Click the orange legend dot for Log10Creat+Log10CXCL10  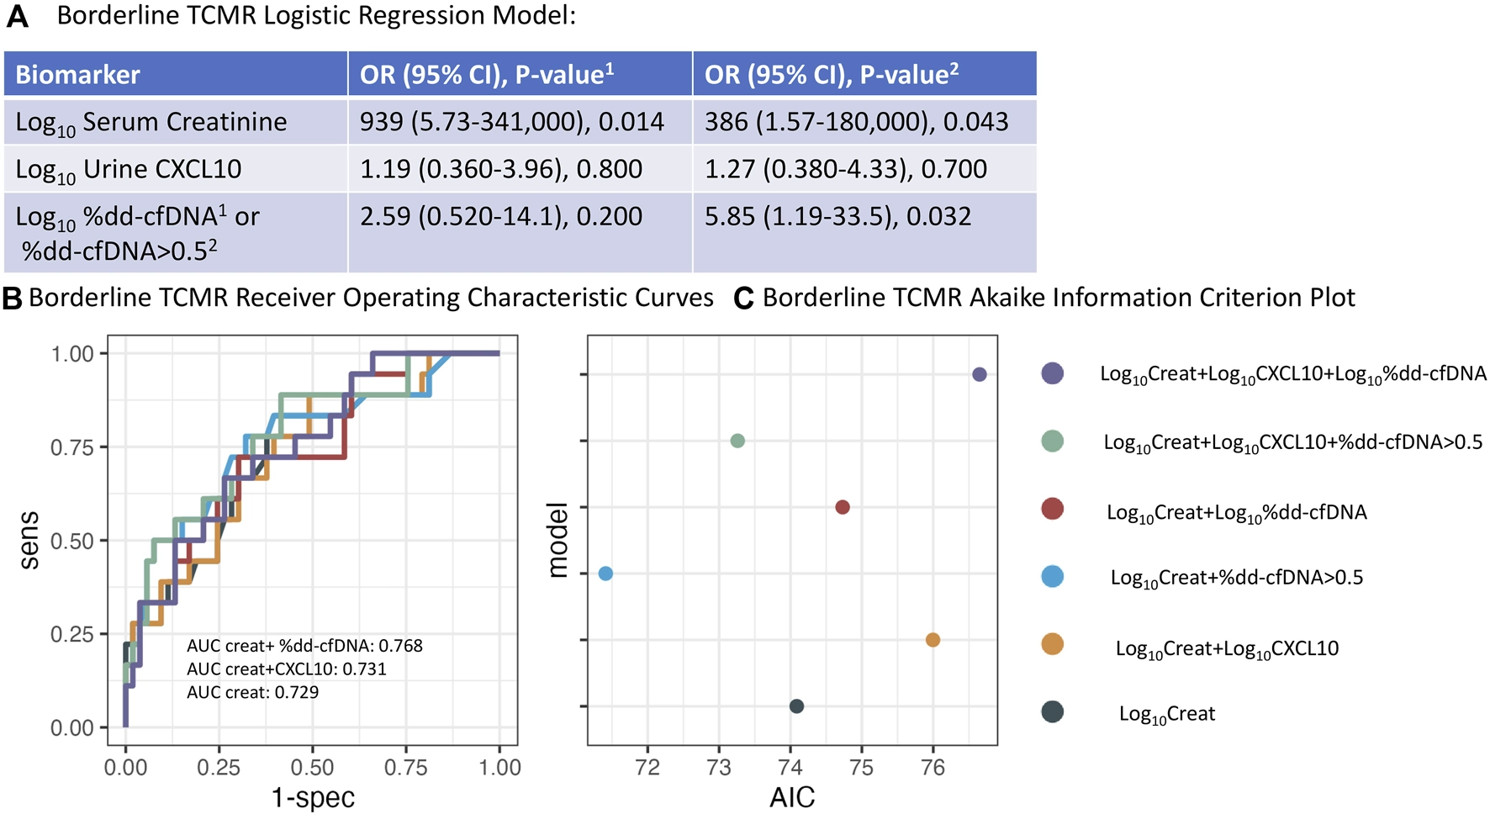pyautogui.click(x=1052, y=644)
